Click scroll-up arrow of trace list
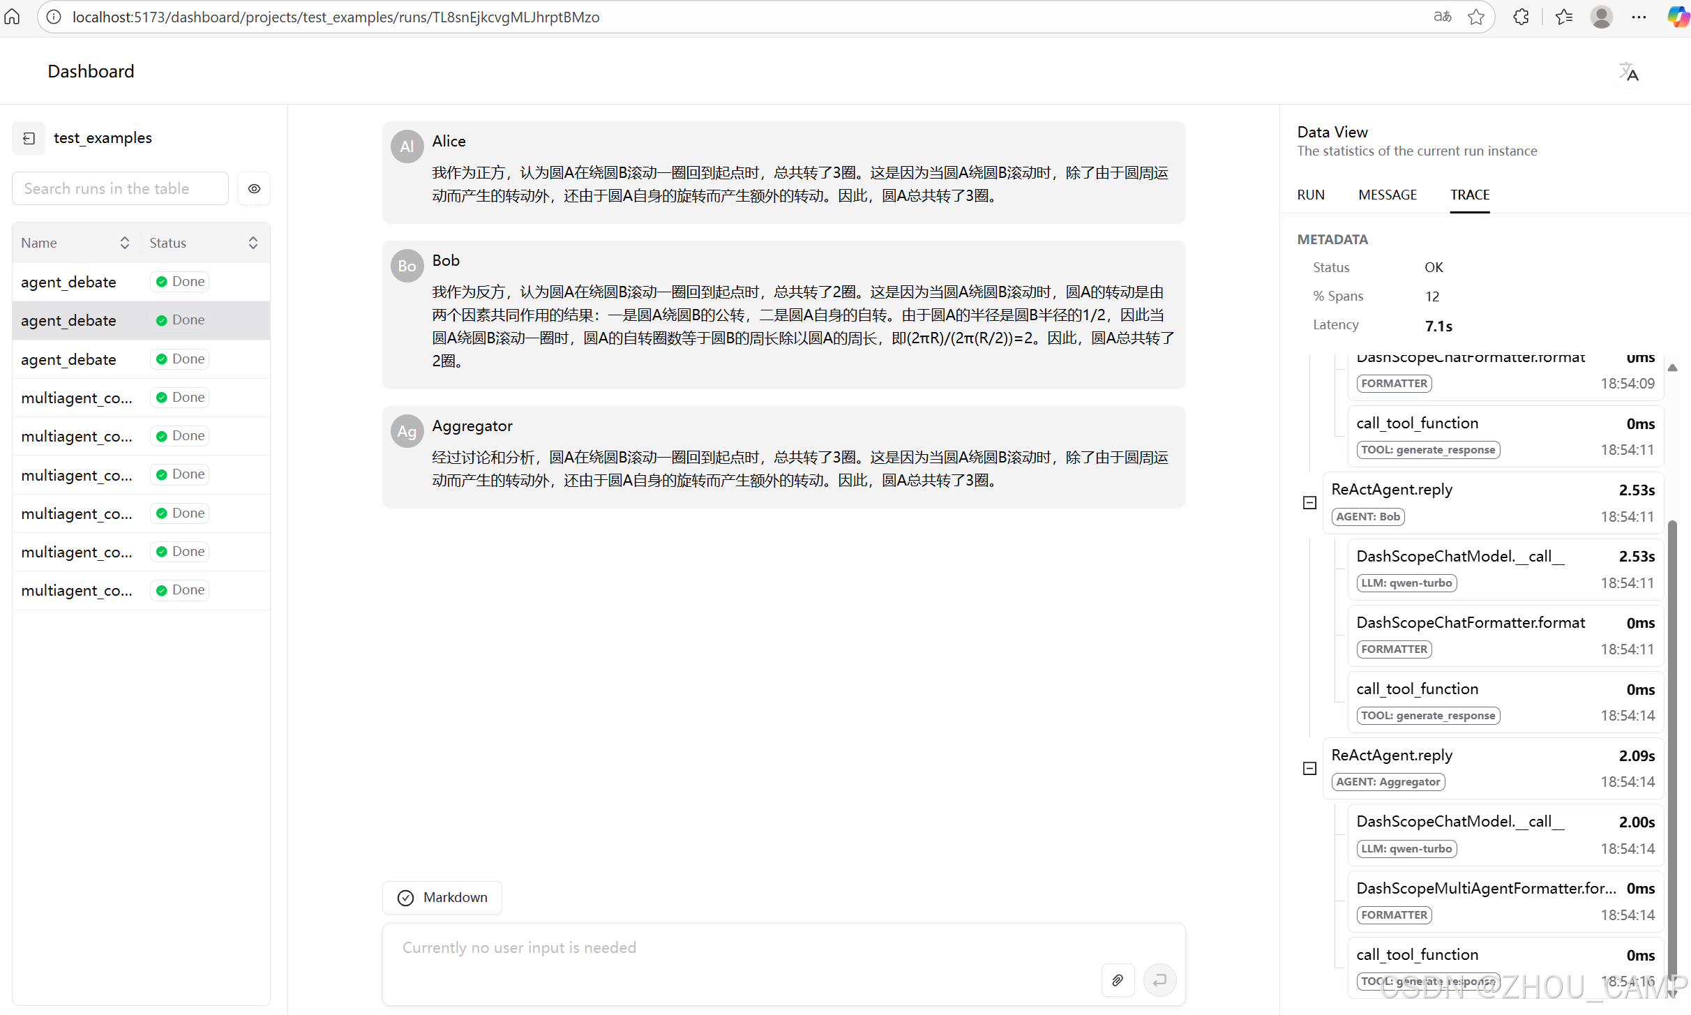 [1672, 368]
